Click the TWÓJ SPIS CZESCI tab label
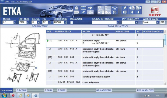 pyautogui.click(x=118, y=26)
